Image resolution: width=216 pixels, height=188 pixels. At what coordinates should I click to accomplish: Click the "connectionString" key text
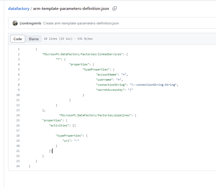111,85
